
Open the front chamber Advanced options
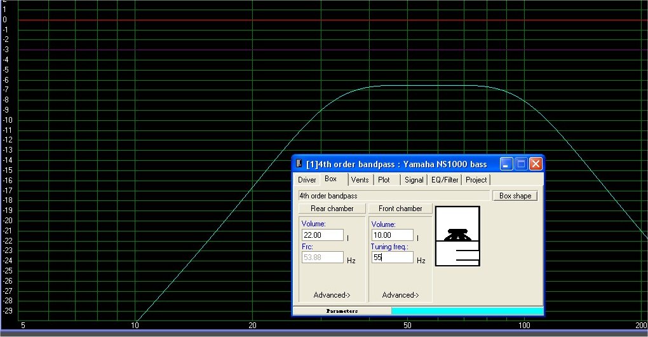click(x=400, y=295)
